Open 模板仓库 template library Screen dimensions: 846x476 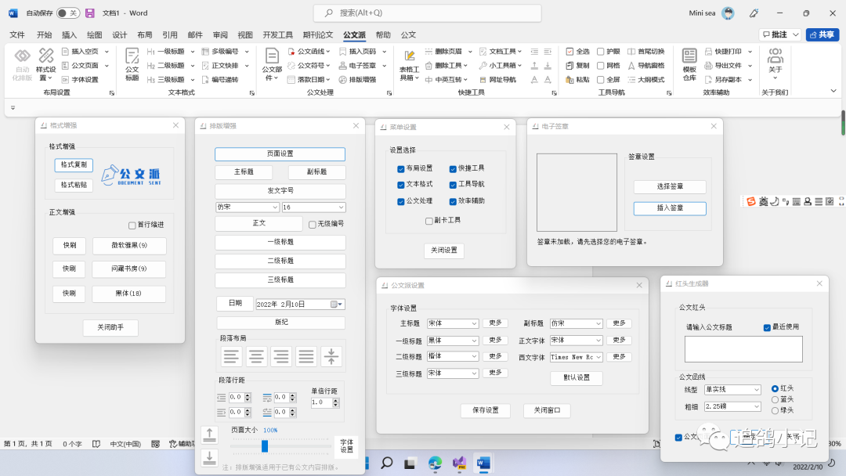[689, 64]
